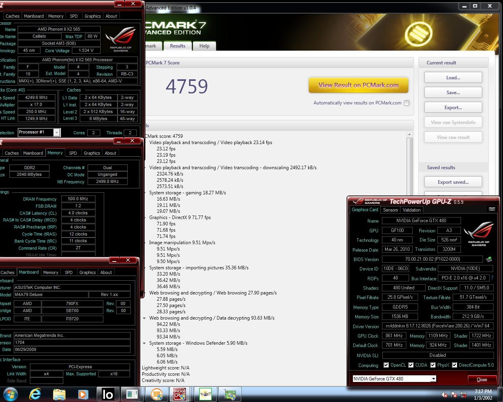The width and height of the screenshot is (503, 402).
Task: Toggle the PhysX checkbox in GPU-Z
Action: pos(433,365)
